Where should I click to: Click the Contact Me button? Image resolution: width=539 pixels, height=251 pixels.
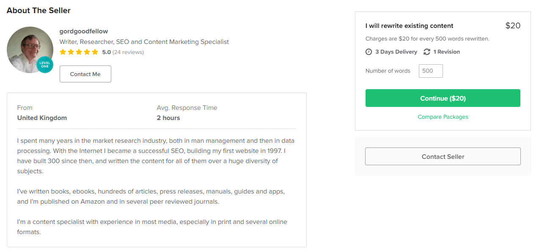(85, 74)
